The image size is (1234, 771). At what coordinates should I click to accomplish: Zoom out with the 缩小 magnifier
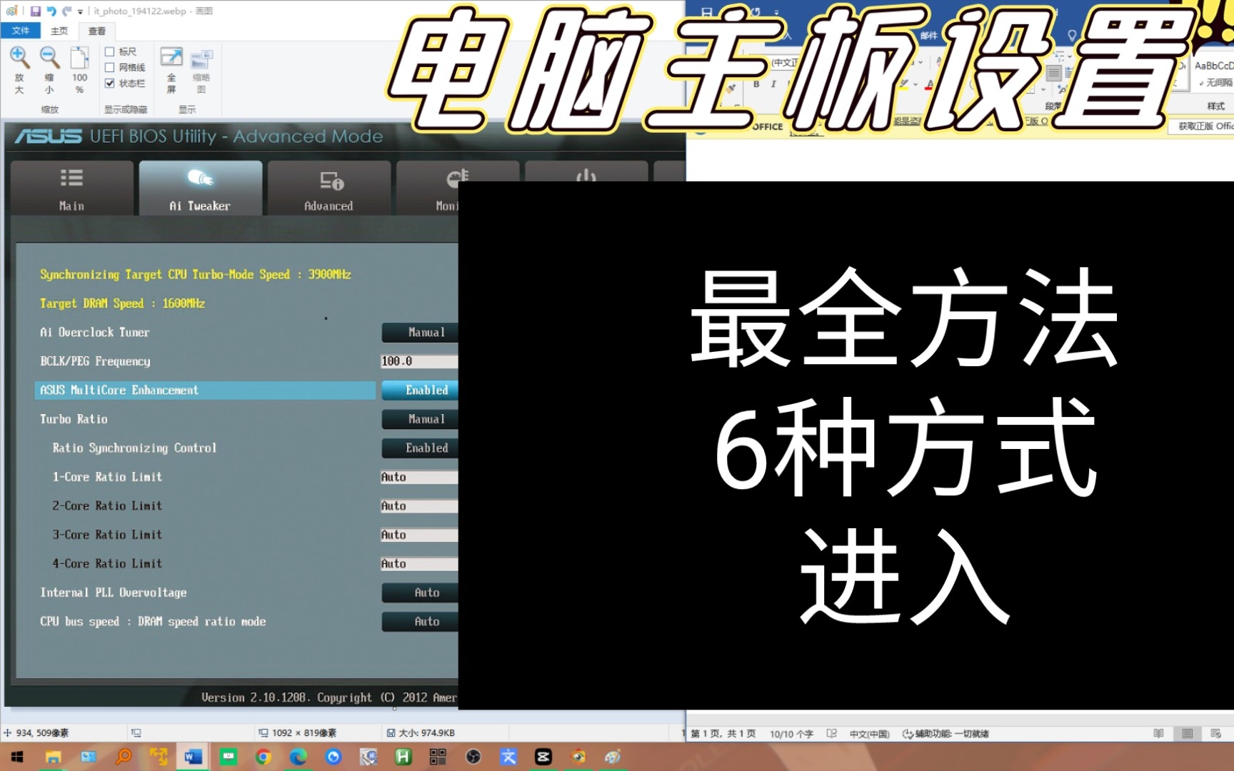click(49, 70)
